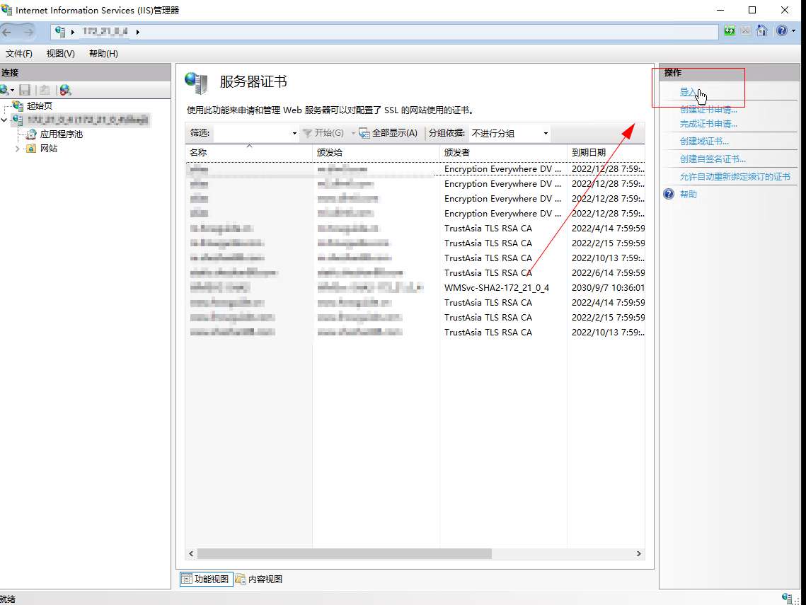Click the blue help question mark icon in the top toolbar
The width and height of the screenshot is (806, 605).
click(781, 31)
